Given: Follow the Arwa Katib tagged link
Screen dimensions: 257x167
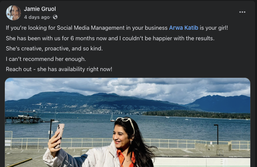Looking at the screenshot, I should [x=183, y=28].
